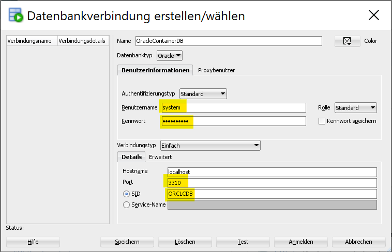Click the Test button

[x=243, y=242]
